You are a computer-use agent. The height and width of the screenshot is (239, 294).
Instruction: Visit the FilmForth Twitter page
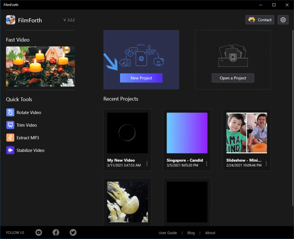(73, 232)
